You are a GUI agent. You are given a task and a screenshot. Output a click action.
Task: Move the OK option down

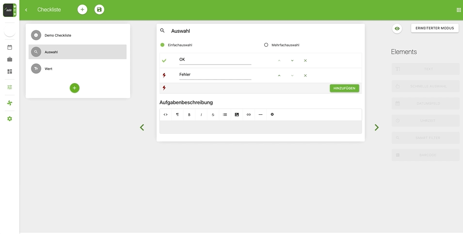[292, 61]
